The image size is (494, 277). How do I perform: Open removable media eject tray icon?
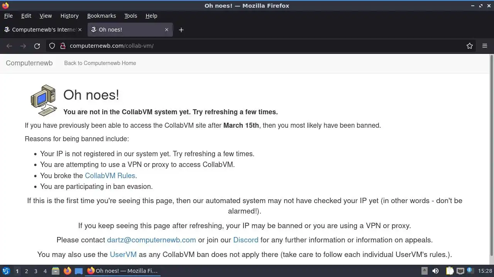point(424,271)
